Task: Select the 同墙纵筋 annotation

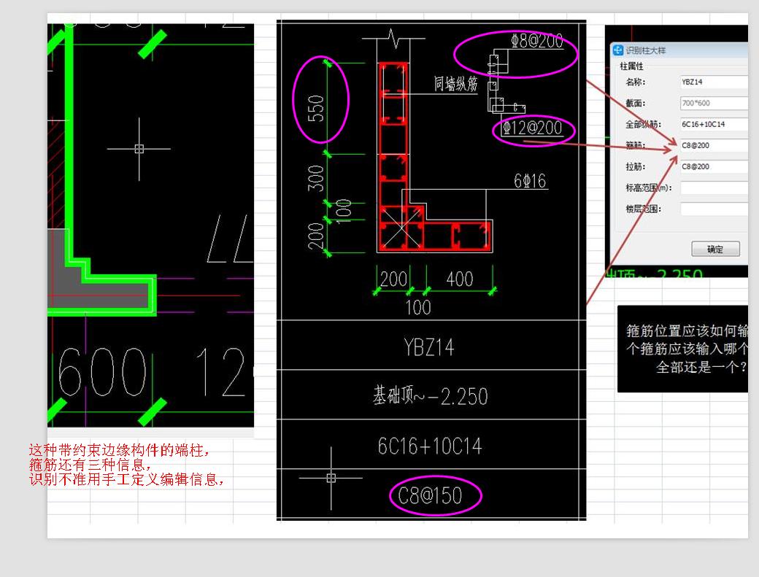Action: (x=455, y=84)
